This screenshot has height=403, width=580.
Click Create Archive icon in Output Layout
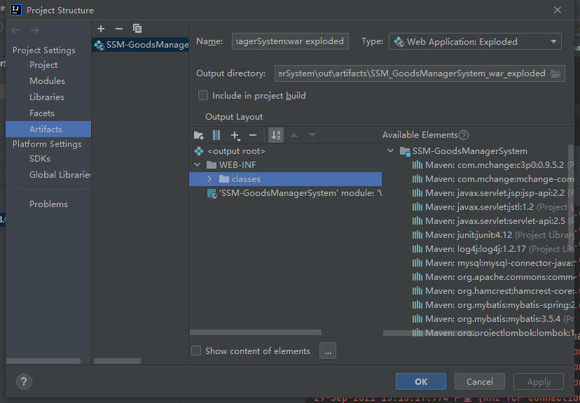click(216, 135)
